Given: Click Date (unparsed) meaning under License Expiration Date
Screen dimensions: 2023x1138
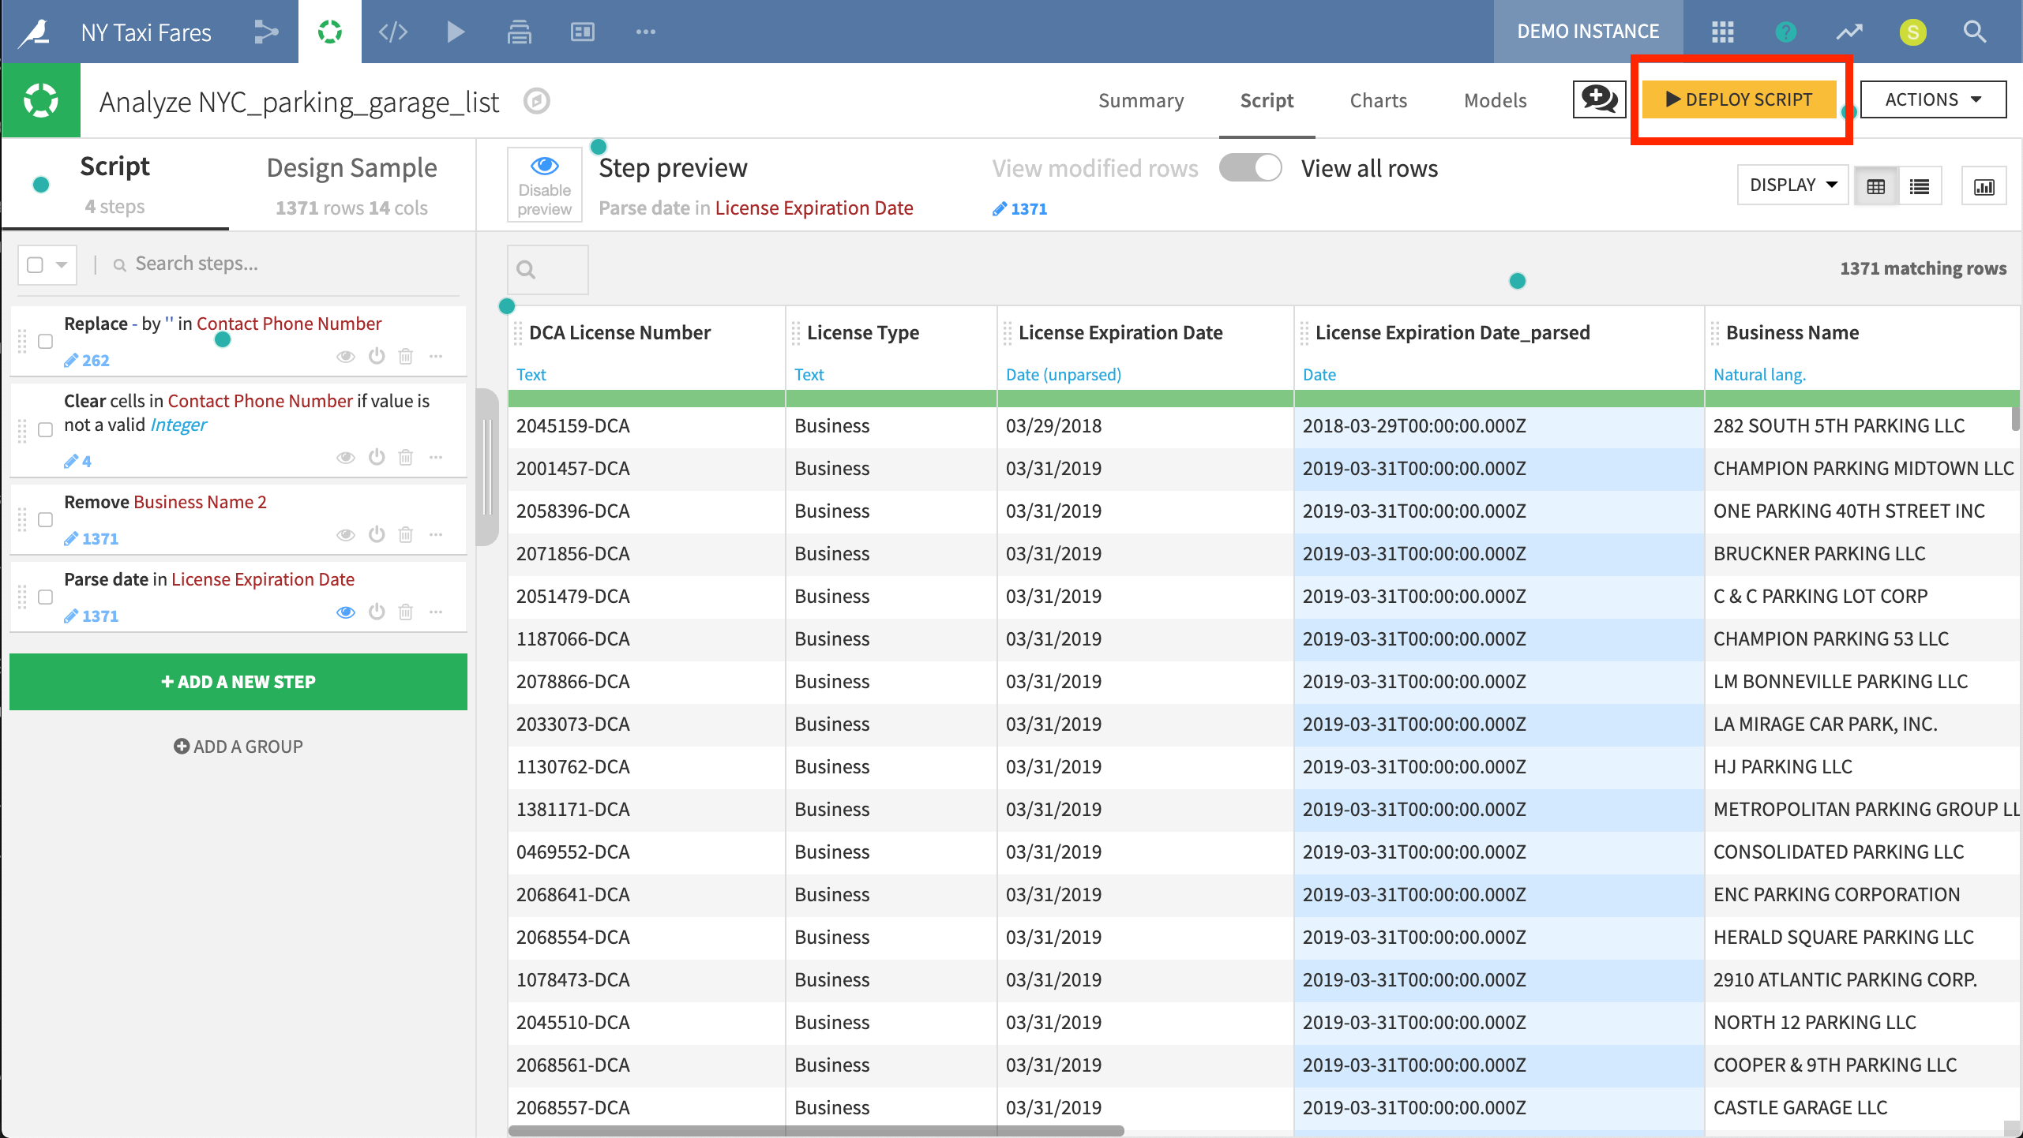Looking at the screenshot, I should point(1064,375).
